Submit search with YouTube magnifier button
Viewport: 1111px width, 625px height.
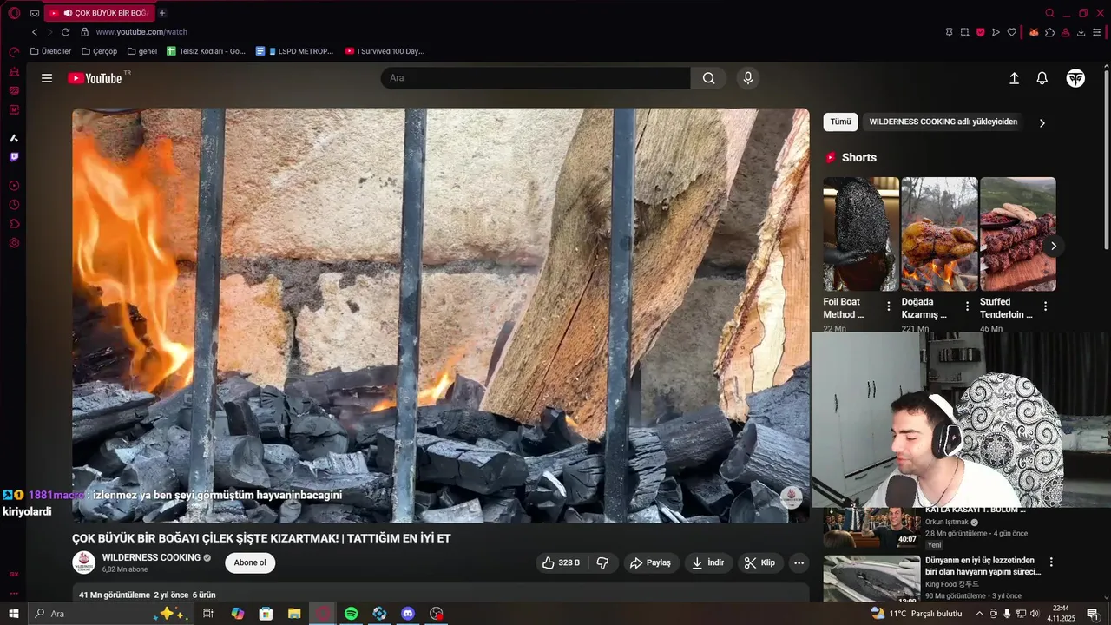(x=709, y=78)
